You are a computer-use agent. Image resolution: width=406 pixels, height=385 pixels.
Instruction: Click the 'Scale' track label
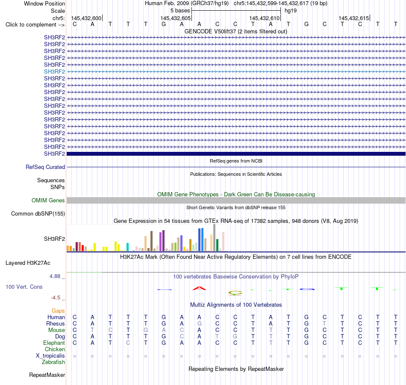pos(58,11)
